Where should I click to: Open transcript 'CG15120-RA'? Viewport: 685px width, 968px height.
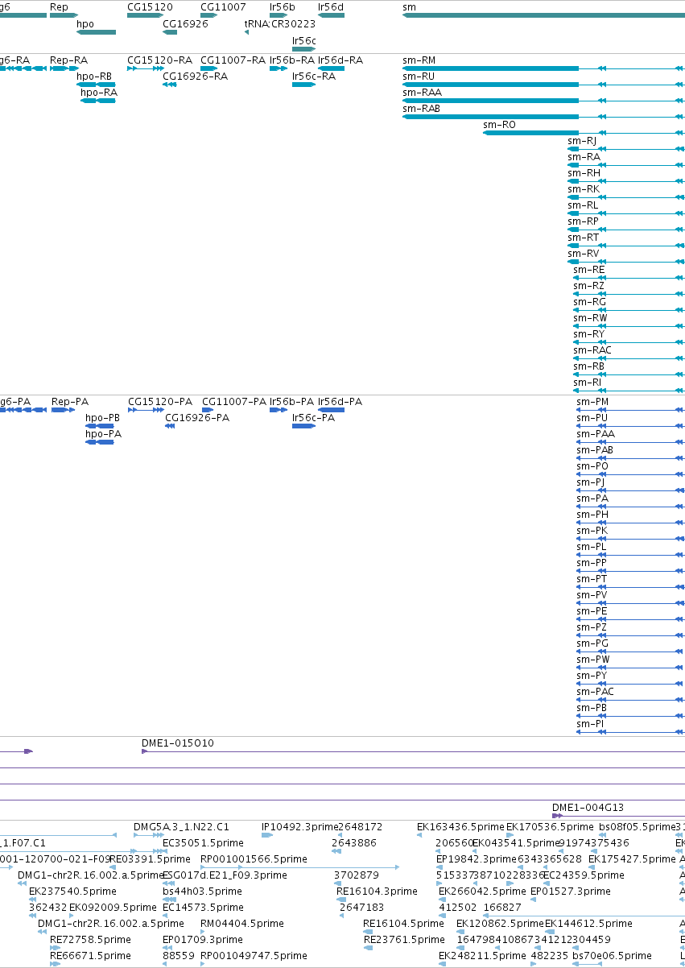159,60
